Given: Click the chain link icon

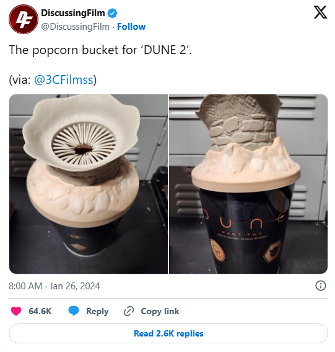Looking at the screenshot, I should [x=129, y=311].
